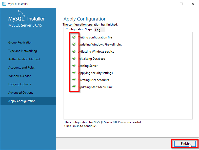Click 'Updating Windows Firewall rules' step text
Screen dimensions: 199x150
[100, 45]
